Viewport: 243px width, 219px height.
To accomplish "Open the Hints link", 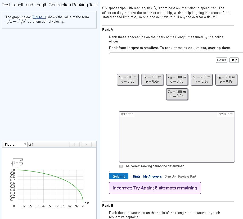I will coord(137,176).
